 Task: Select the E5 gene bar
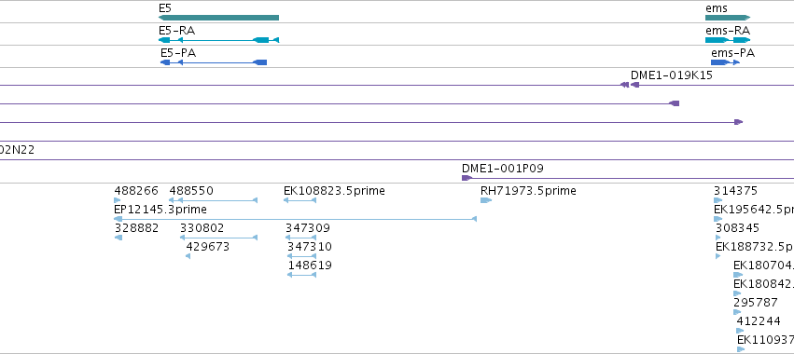pos(218,18)
